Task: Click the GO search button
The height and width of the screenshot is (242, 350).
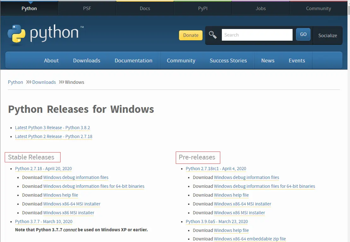Action: point(303,34)
